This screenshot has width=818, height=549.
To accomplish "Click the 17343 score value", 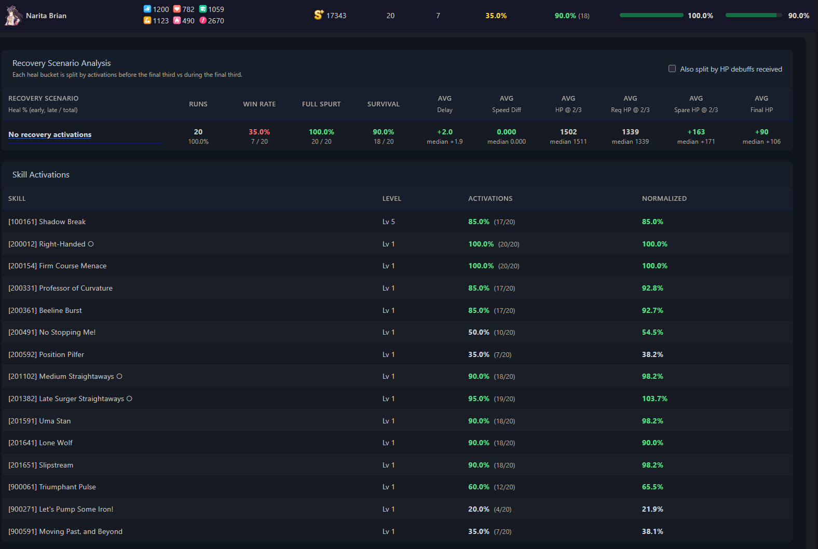I will click(x=336, y=16).
